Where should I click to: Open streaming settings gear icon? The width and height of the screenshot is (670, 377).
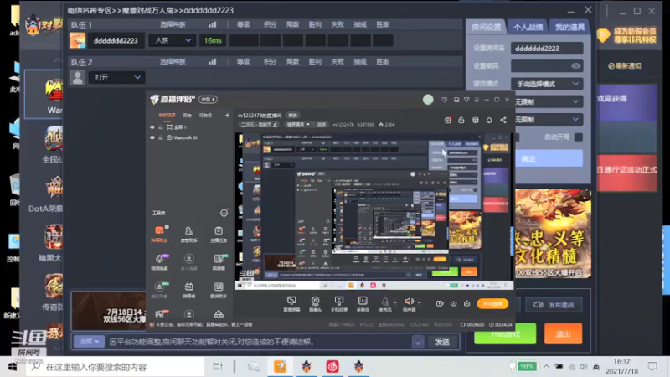pyautogui.click(x=467, y=303)
